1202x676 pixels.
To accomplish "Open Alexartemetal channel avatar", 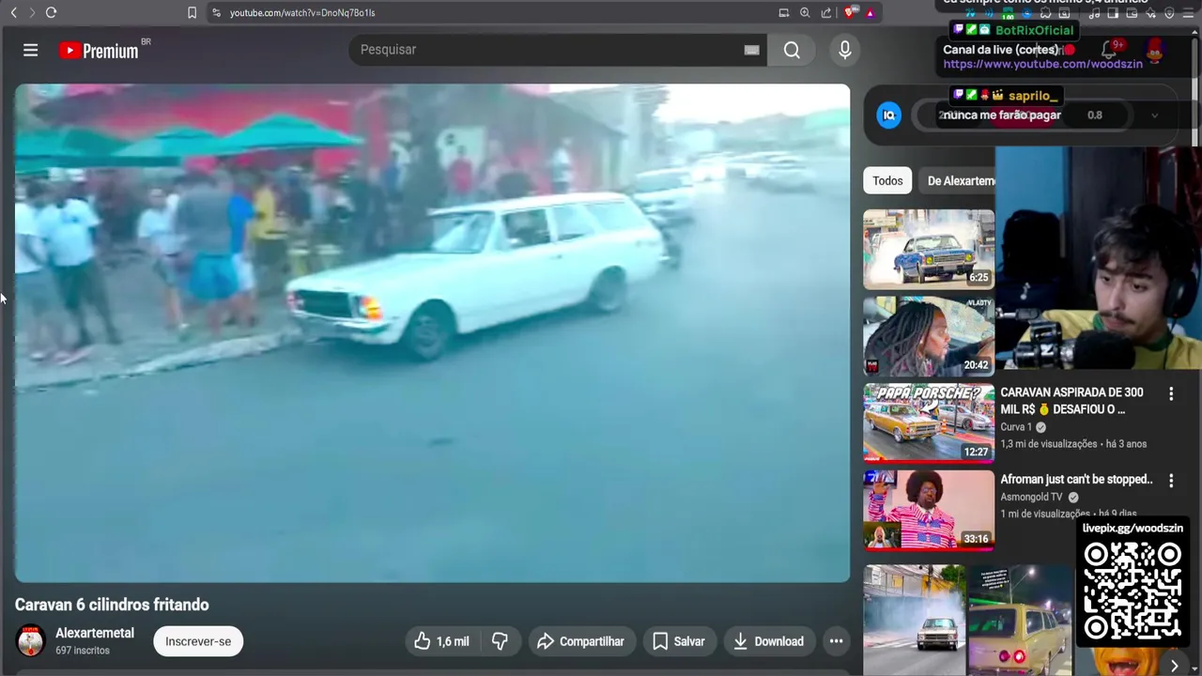I will point(31,641).
